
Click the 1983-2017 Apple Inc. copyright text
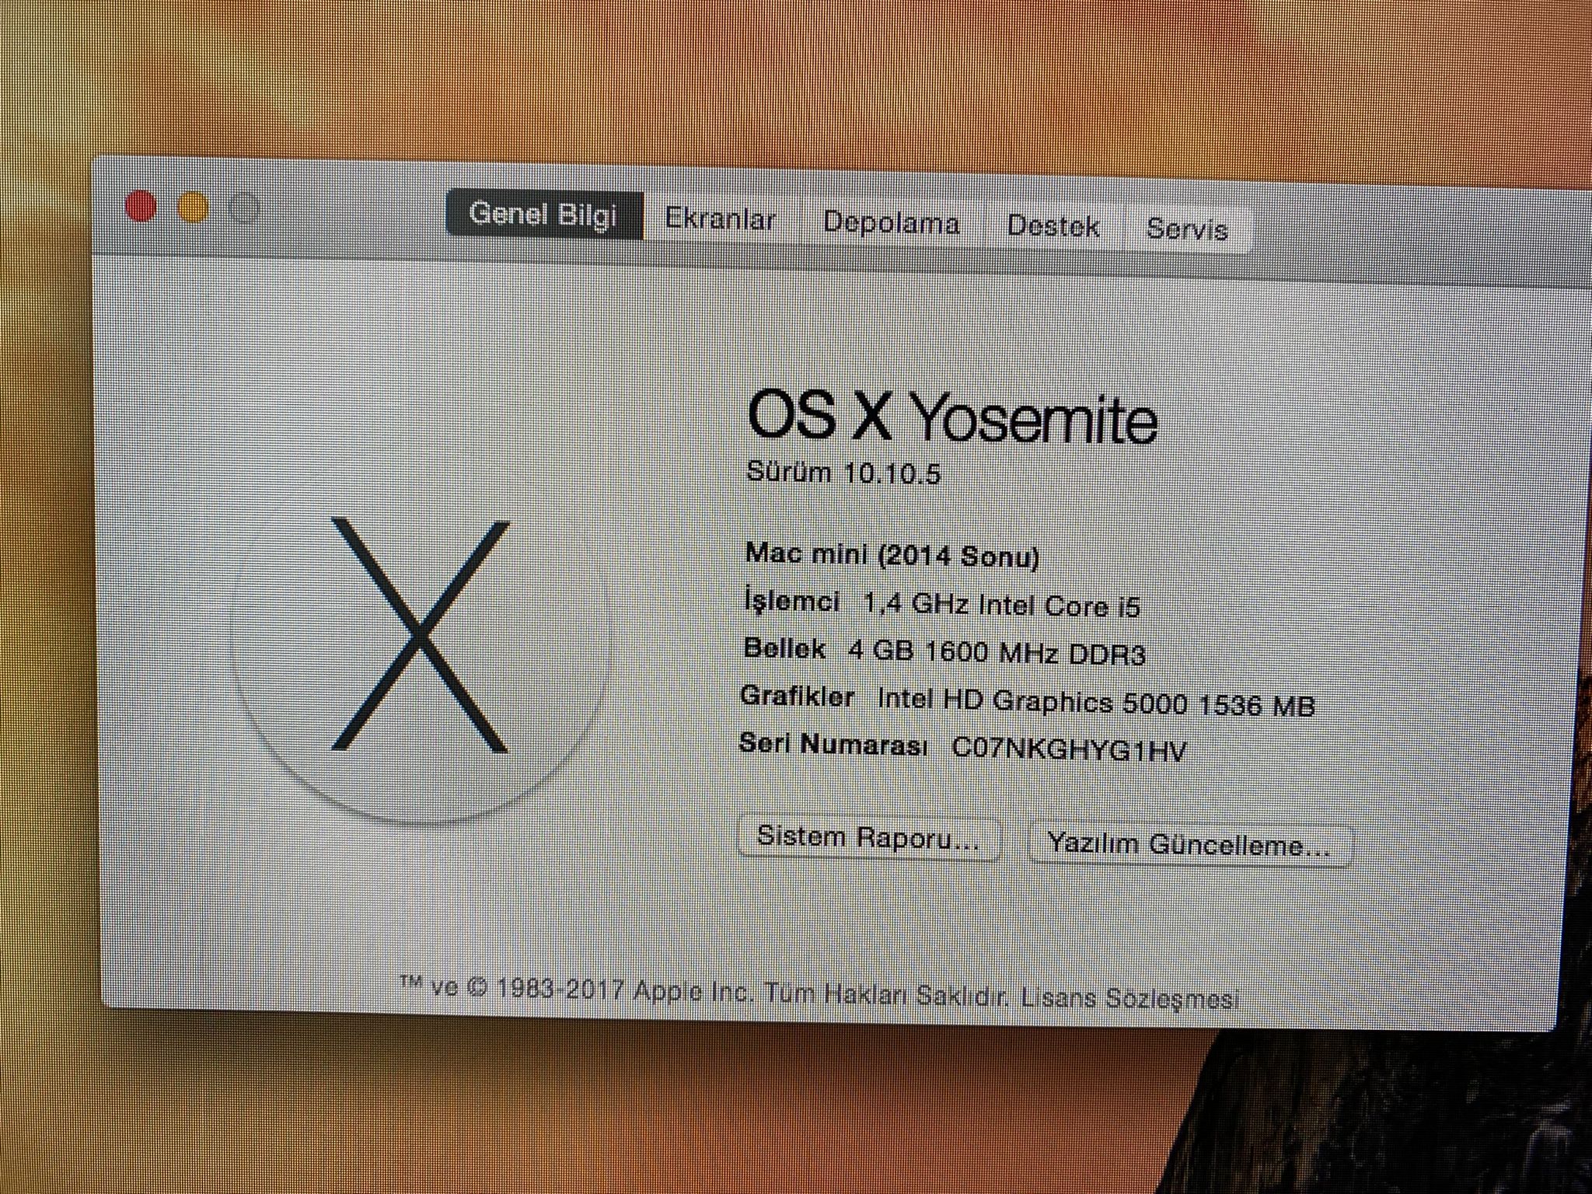click(626, 990)
